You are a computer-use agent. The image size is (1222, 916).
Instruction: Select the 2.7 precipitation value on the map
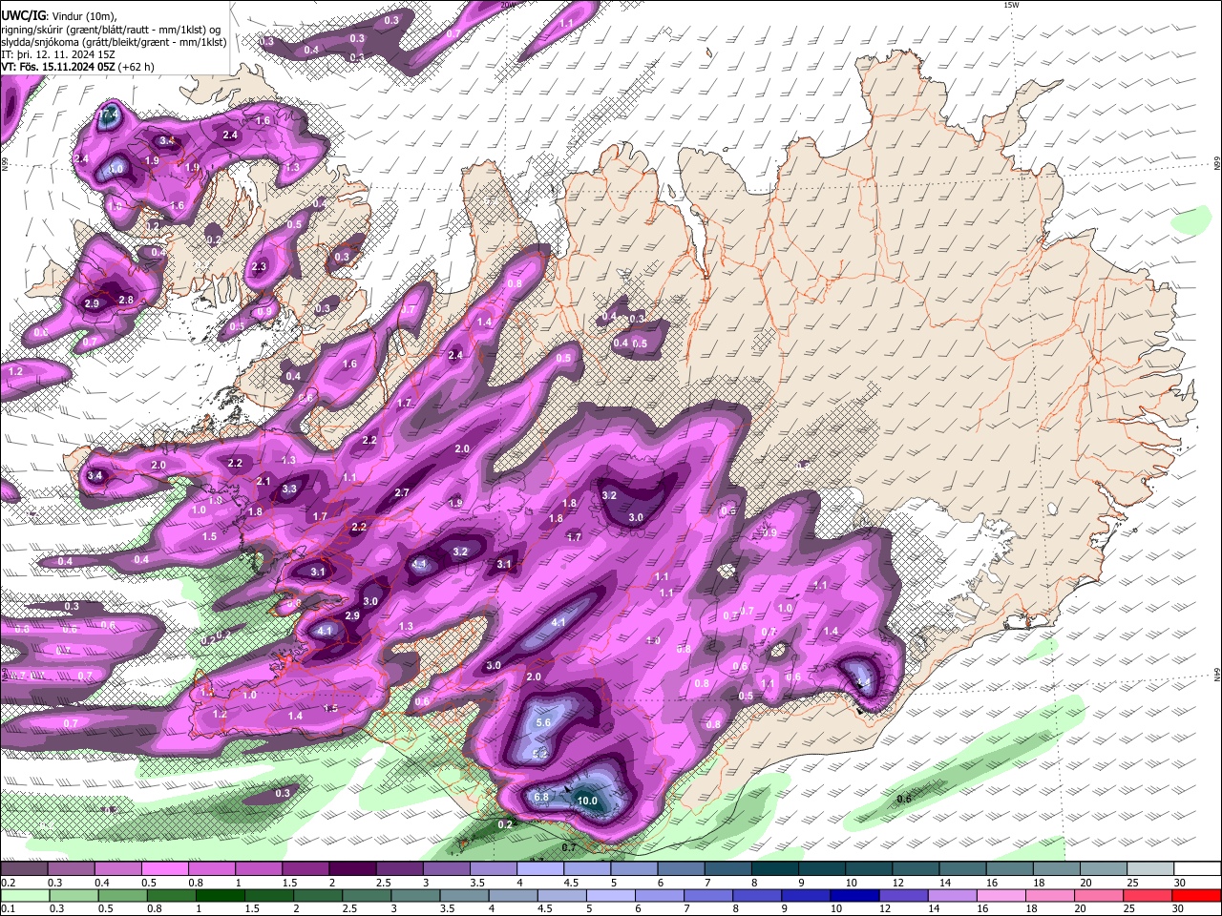coord(402,493)
